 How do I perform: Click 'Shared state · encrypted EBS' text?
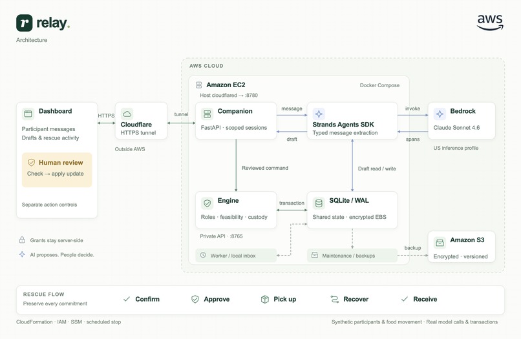click(349, 217)
